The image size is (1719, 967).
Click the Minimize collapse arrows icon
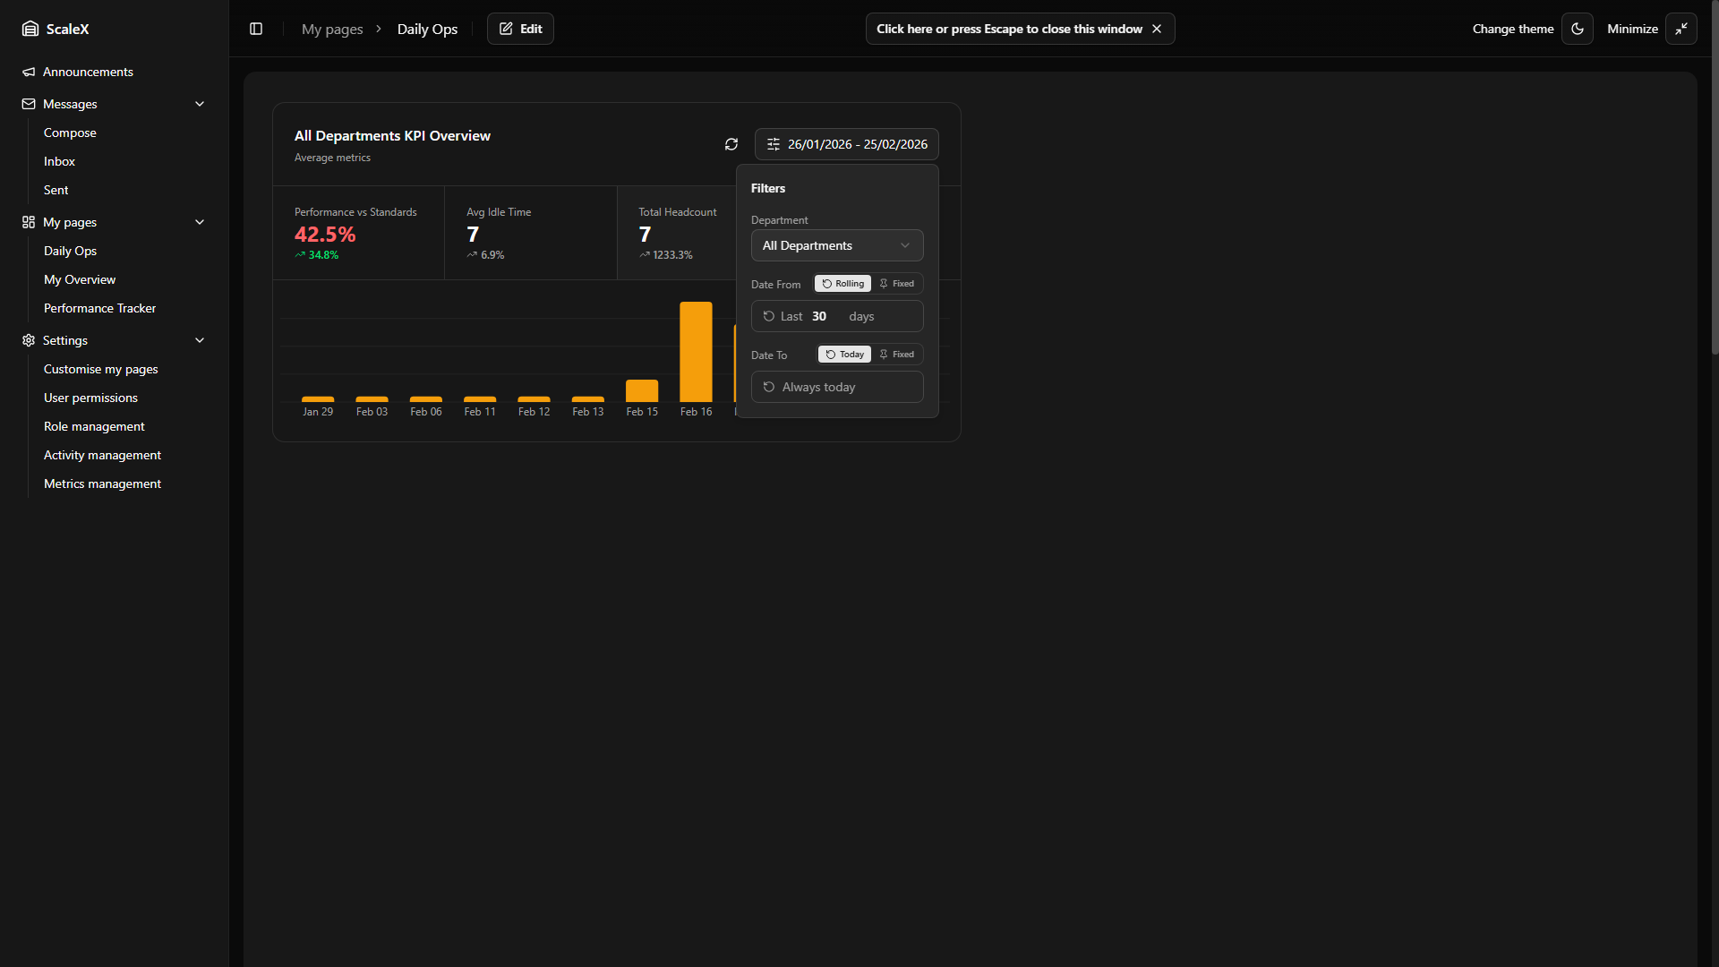coord(1681,29)
